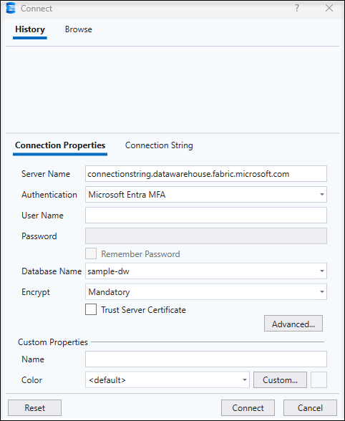Click the Custom Properties heading
Image resolution: width=345 pixels, height=421 pixels.
pos(53,342)
